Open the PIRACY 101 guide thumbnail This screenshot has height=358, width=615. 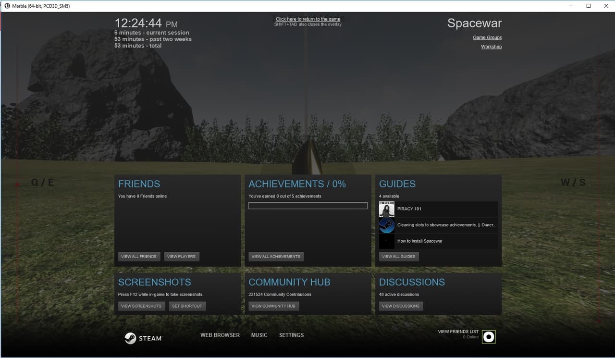pyautogui.click(x=386, y=209)
